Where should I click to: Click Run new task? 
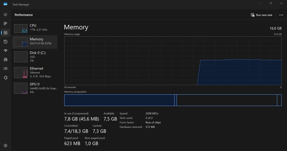click(261, 15)
